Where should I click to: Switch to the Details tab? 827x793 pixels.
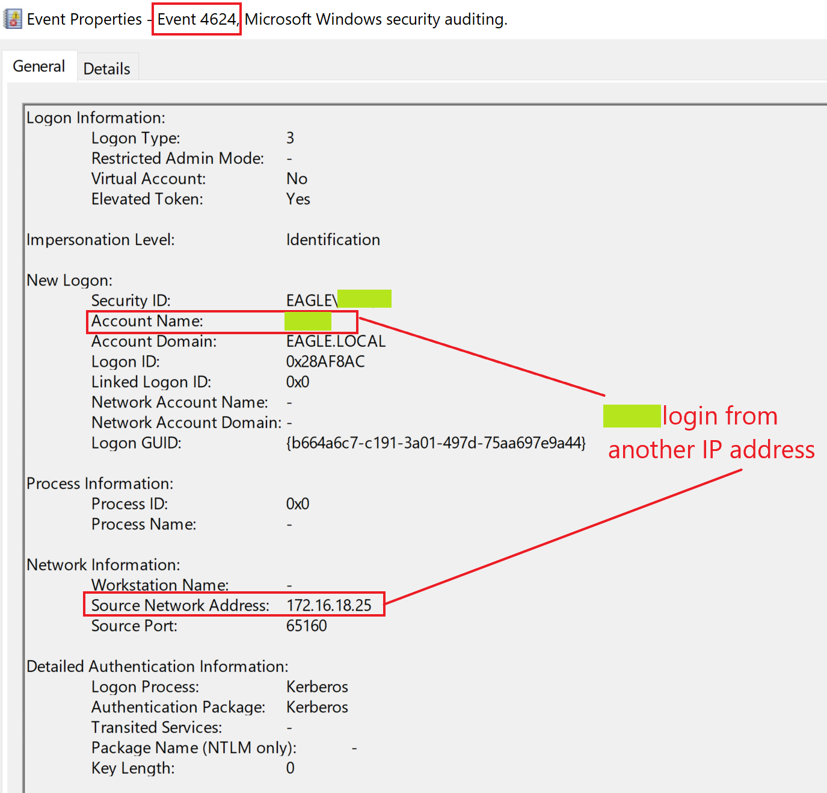tap(106, 69)
